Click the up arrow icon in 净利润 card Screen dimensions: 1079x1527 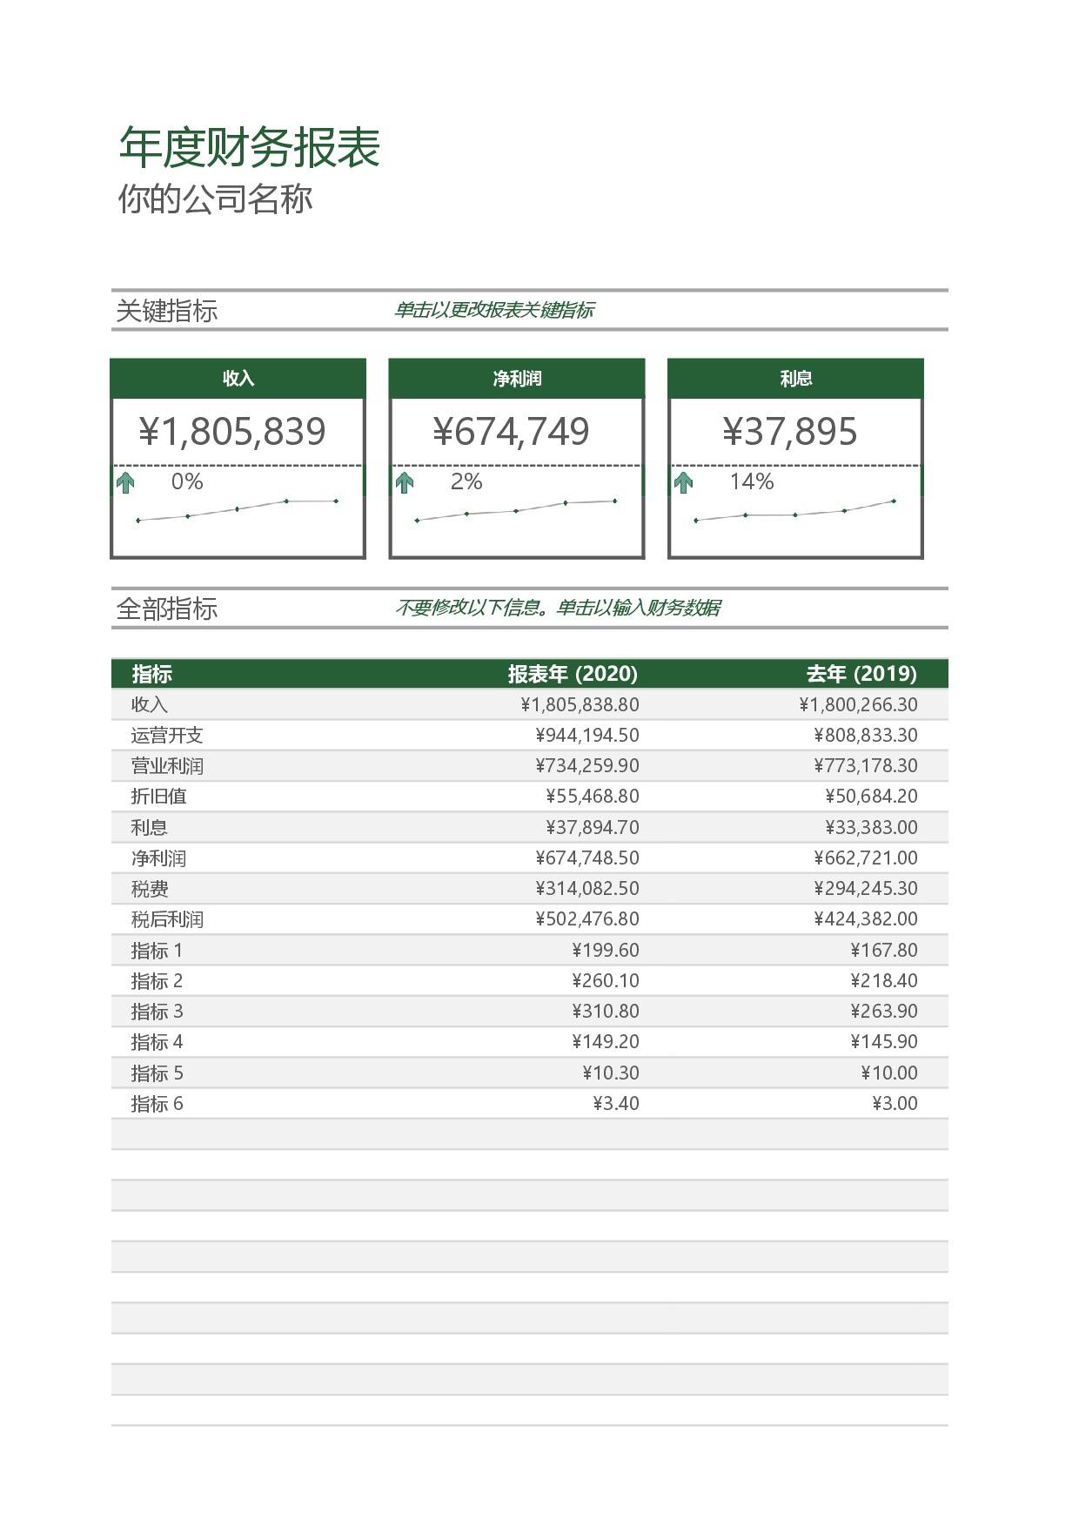pos(405,482)
